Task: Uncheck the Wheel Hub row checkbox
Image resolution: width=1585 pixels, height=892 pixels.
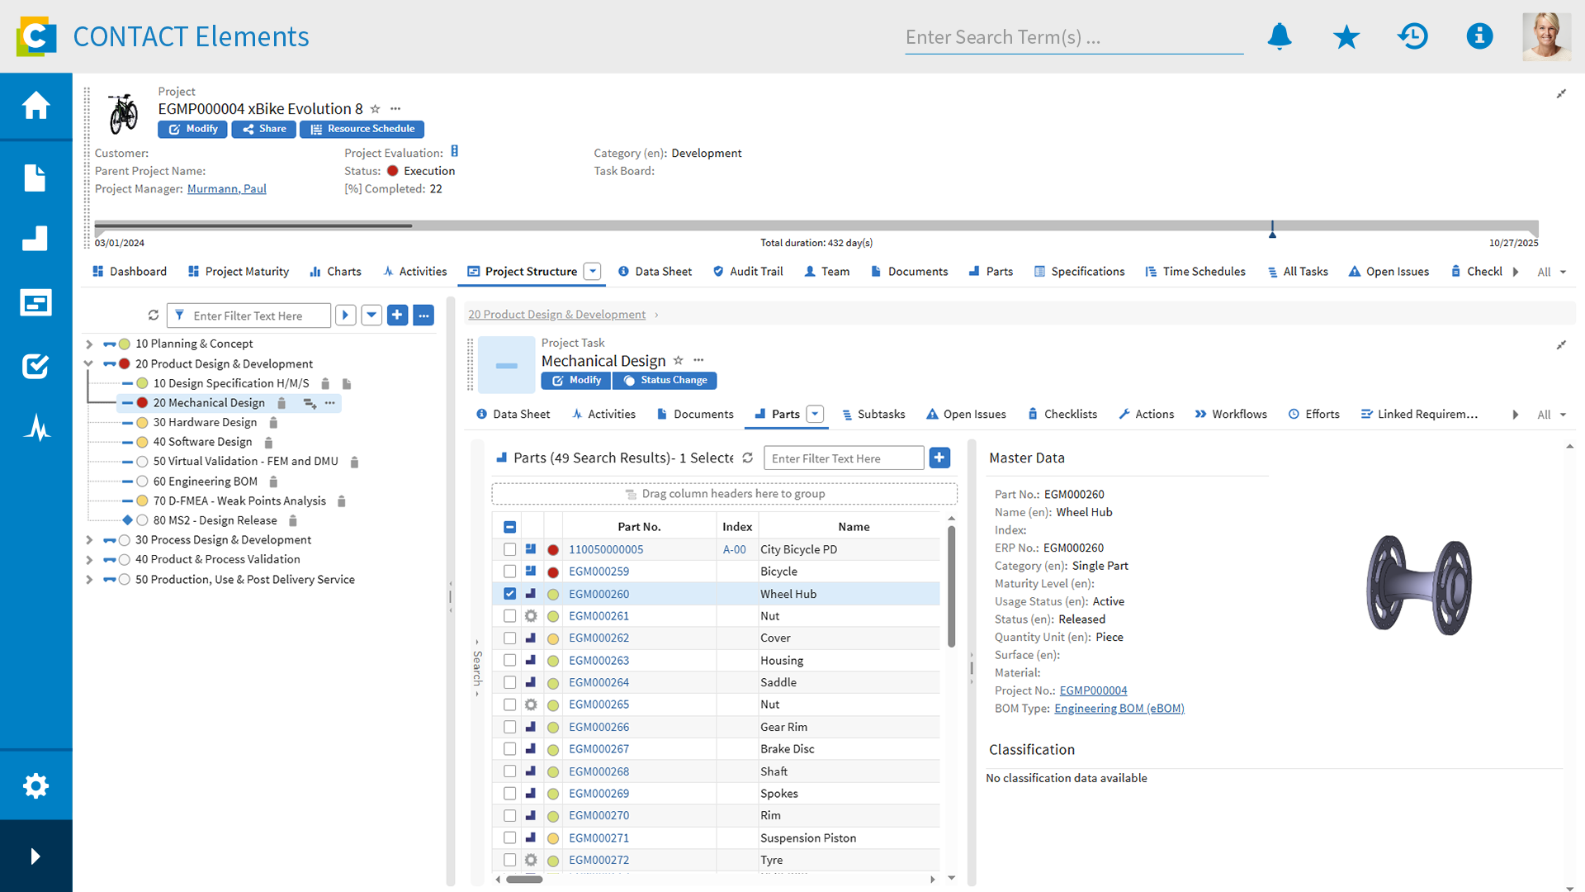Action: (x=509, y=594)
